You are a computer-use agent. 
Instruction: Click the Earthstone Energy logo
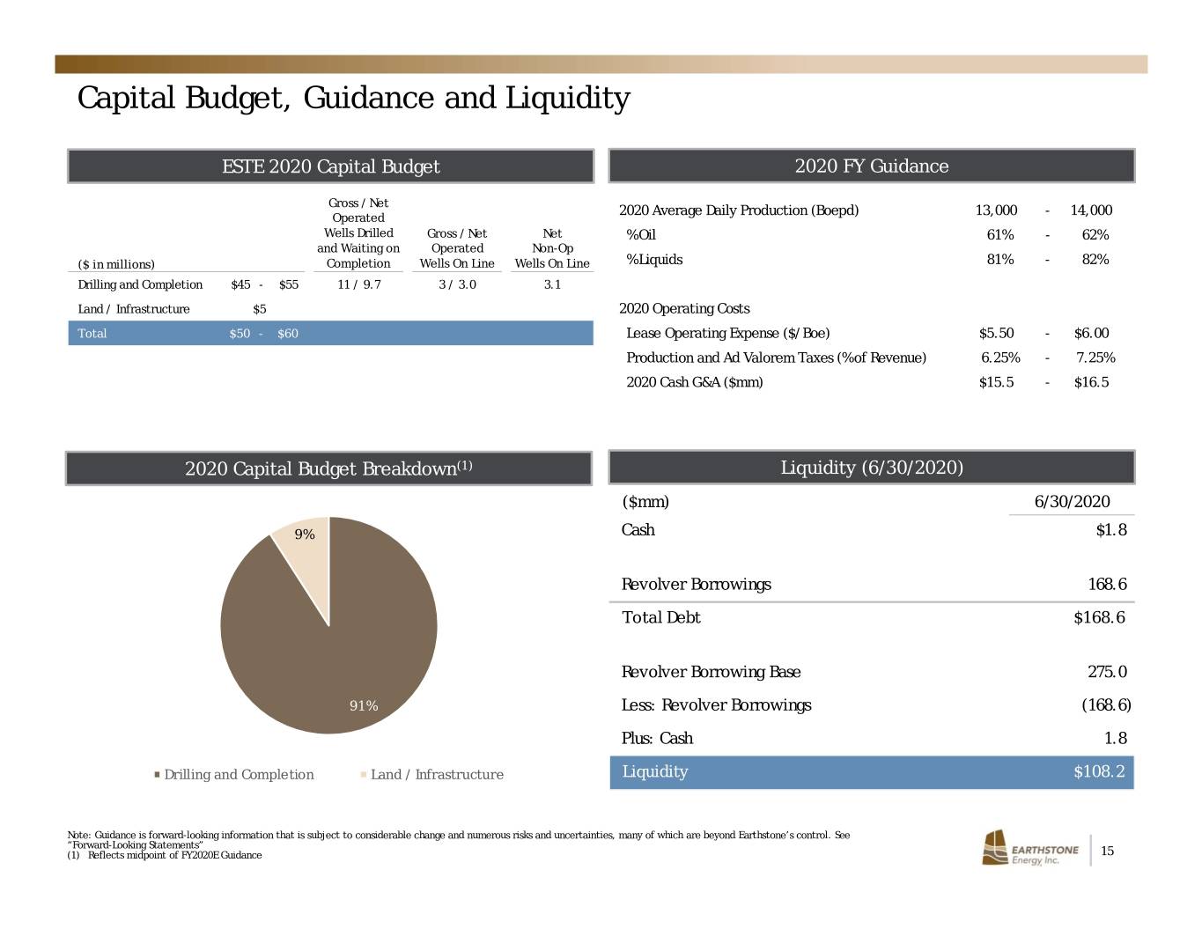click(1030, 848)
